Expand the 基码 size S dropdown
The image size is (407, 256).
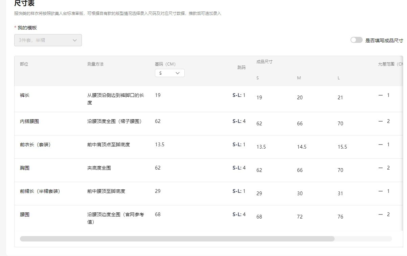169,73
